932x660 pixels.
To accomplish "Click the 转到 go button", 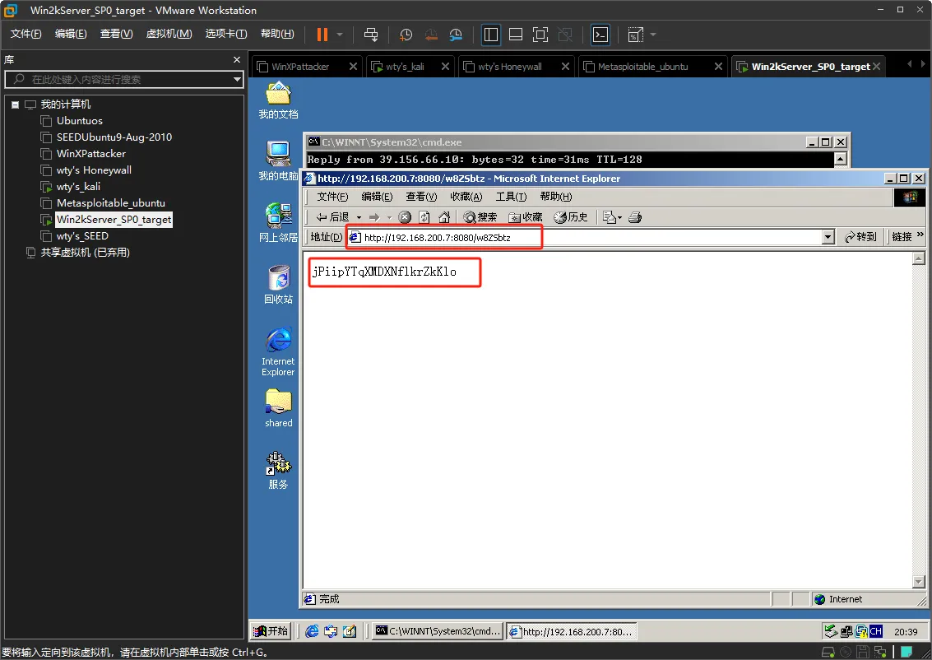I will (860, 237).
